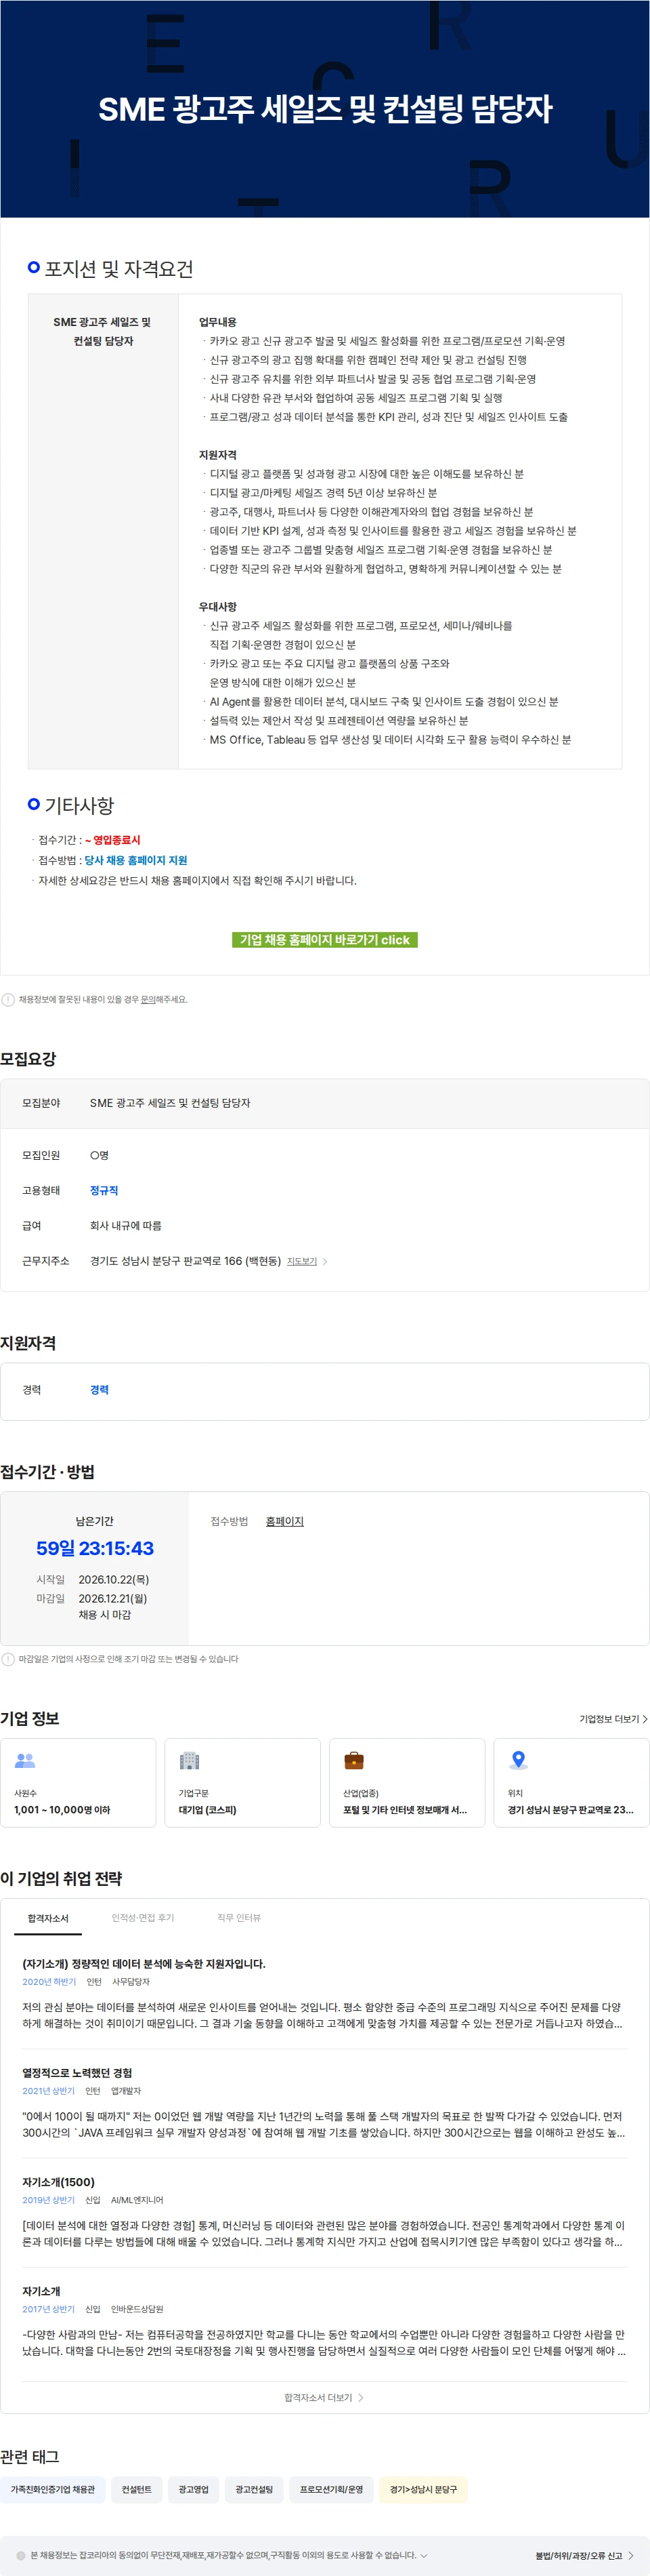The height and width of the screenshot is (2576, 650).
Task: Click AI/ML엔지니어 job label
Action: [137, 2200]
